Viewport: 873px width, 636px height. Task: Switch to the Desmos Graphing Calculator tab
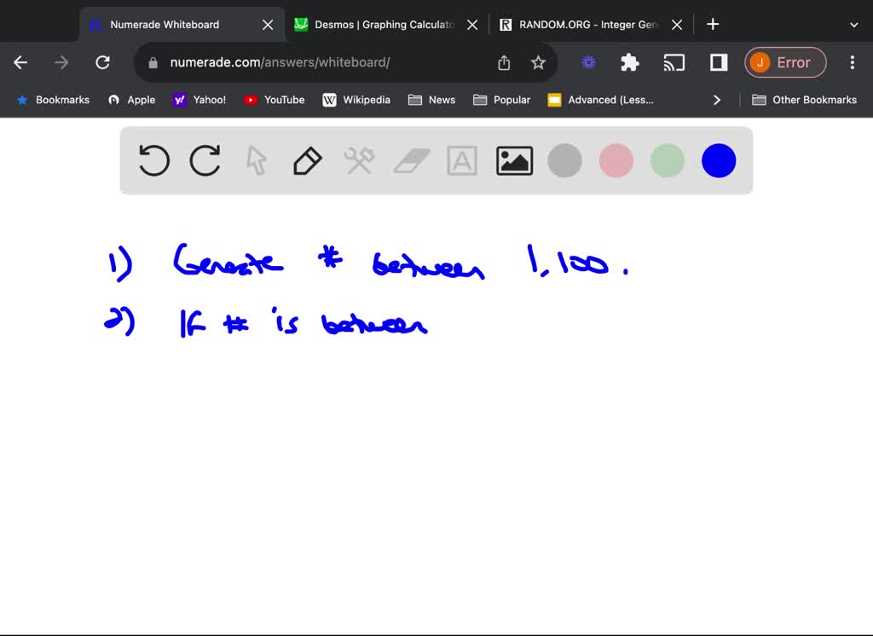[x=375, y=24]
